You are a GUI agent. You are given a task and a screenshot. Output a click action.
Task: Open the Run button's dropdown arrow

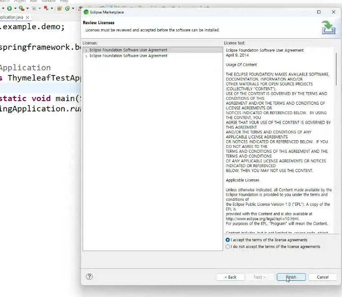(x=15, y=9)
